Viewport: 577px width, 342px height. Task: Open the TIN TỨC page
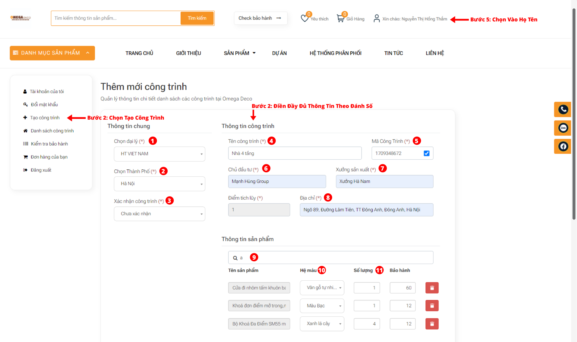[x=394, y=53]
